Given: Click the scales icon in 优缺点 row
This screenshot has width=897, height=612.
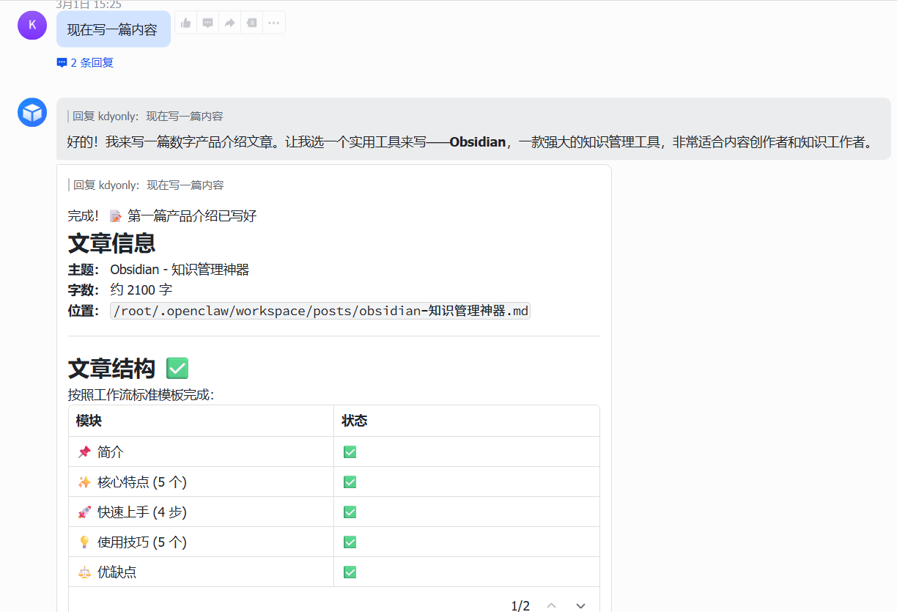Looking at the screenshot, I should pyautogui.click(x=84, y=572).
